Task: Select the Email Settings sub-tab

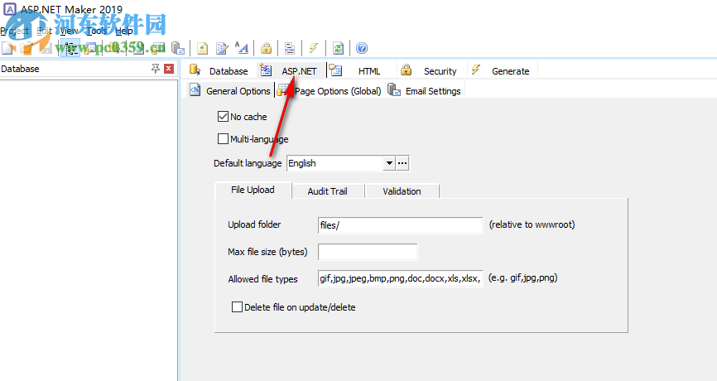Action: point(425,90)
